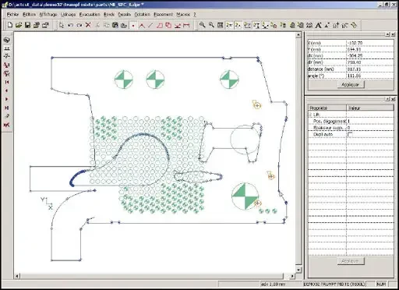Image resolution: width=399 pixels, height=290 pixels.
Task: Click the Appliquer button under coordinates
Action: click(x=351, y=84)
